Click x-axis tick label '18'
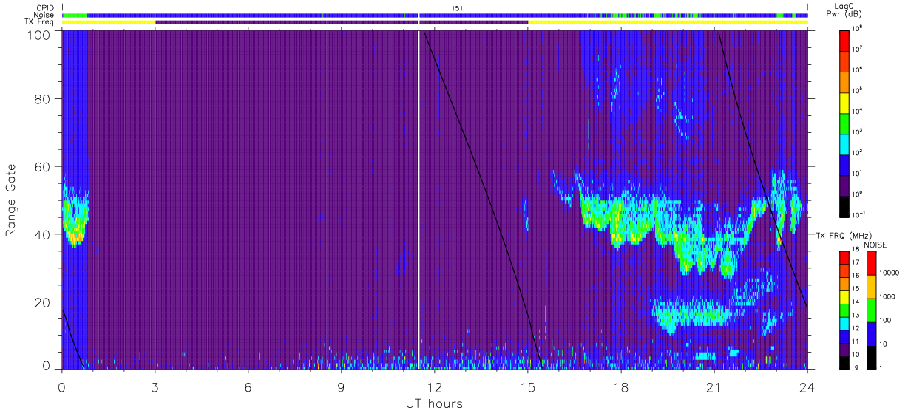908x419 pixels. (x=621, y=386)
